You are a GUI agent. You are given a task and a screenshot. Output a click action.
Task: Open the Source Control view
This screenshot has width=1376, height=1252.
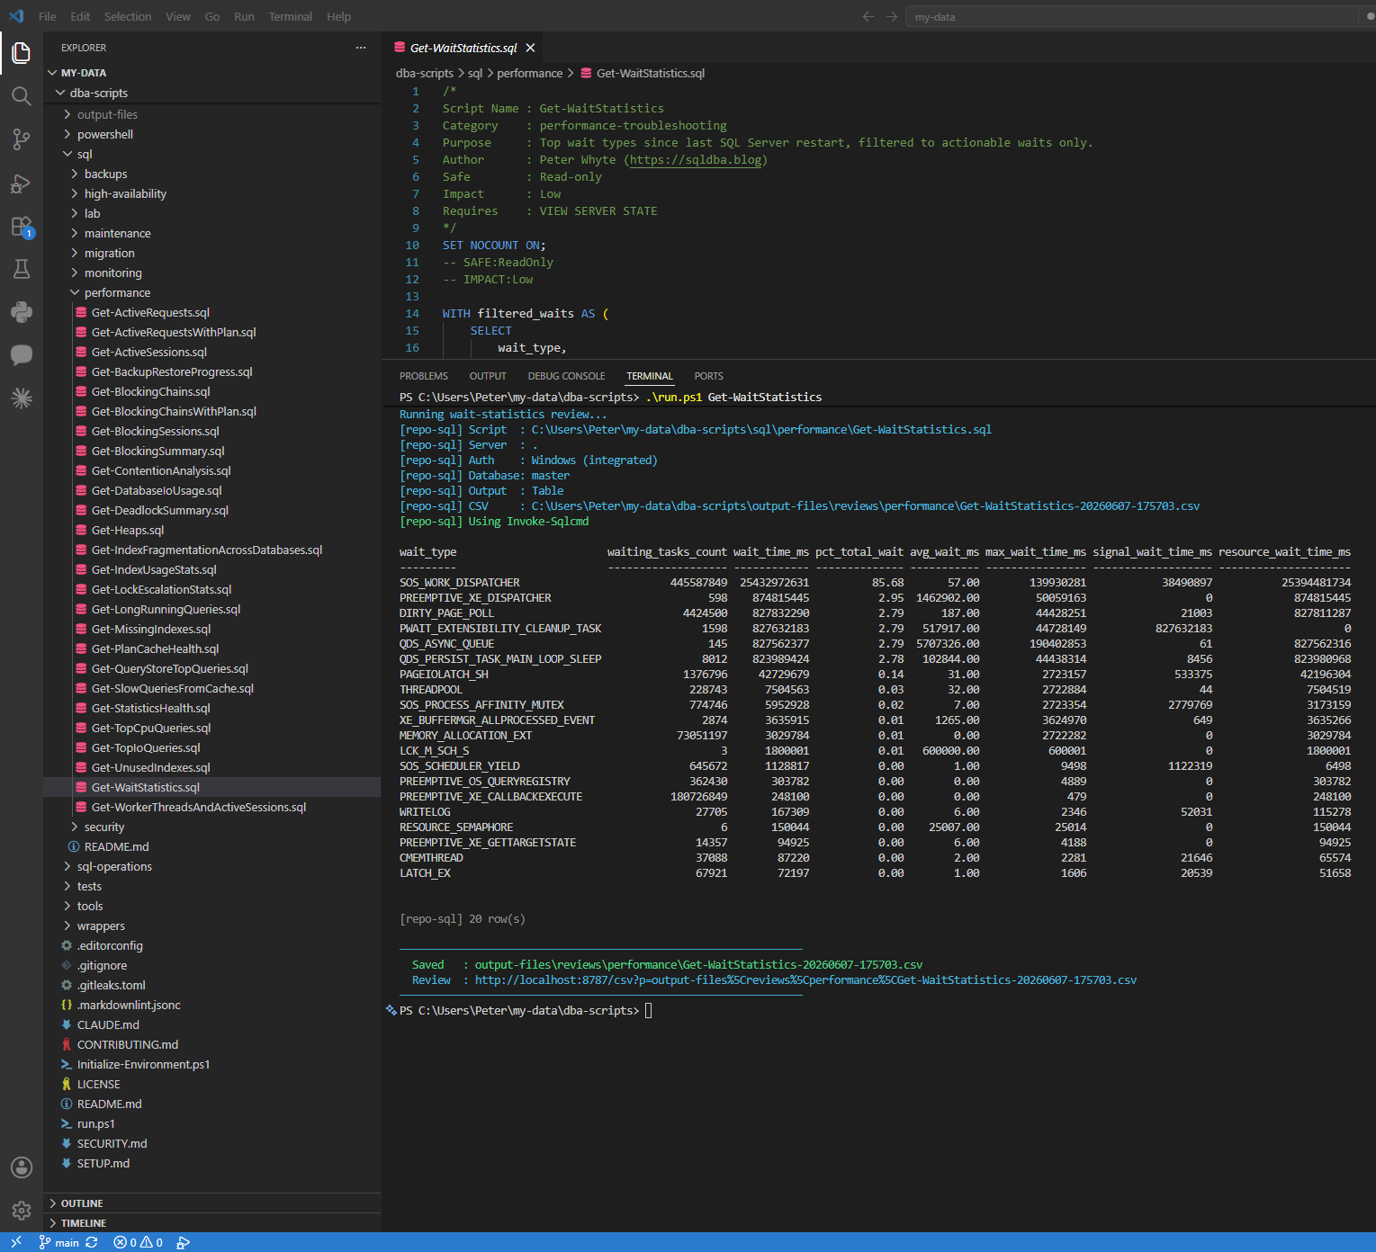point(22,139)
